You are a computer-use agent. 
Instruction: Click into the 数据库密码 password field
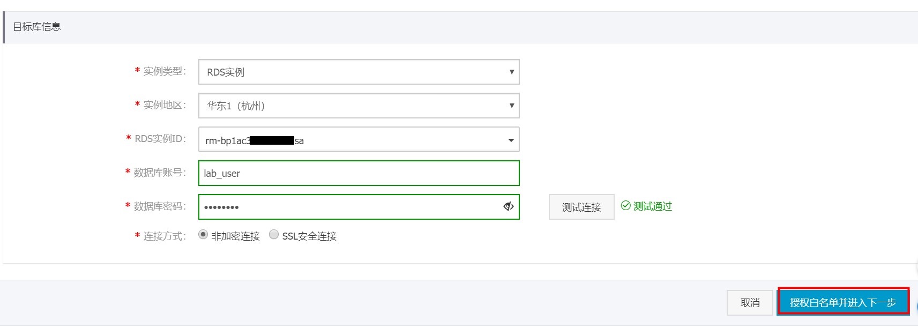(x=348, y=207)
